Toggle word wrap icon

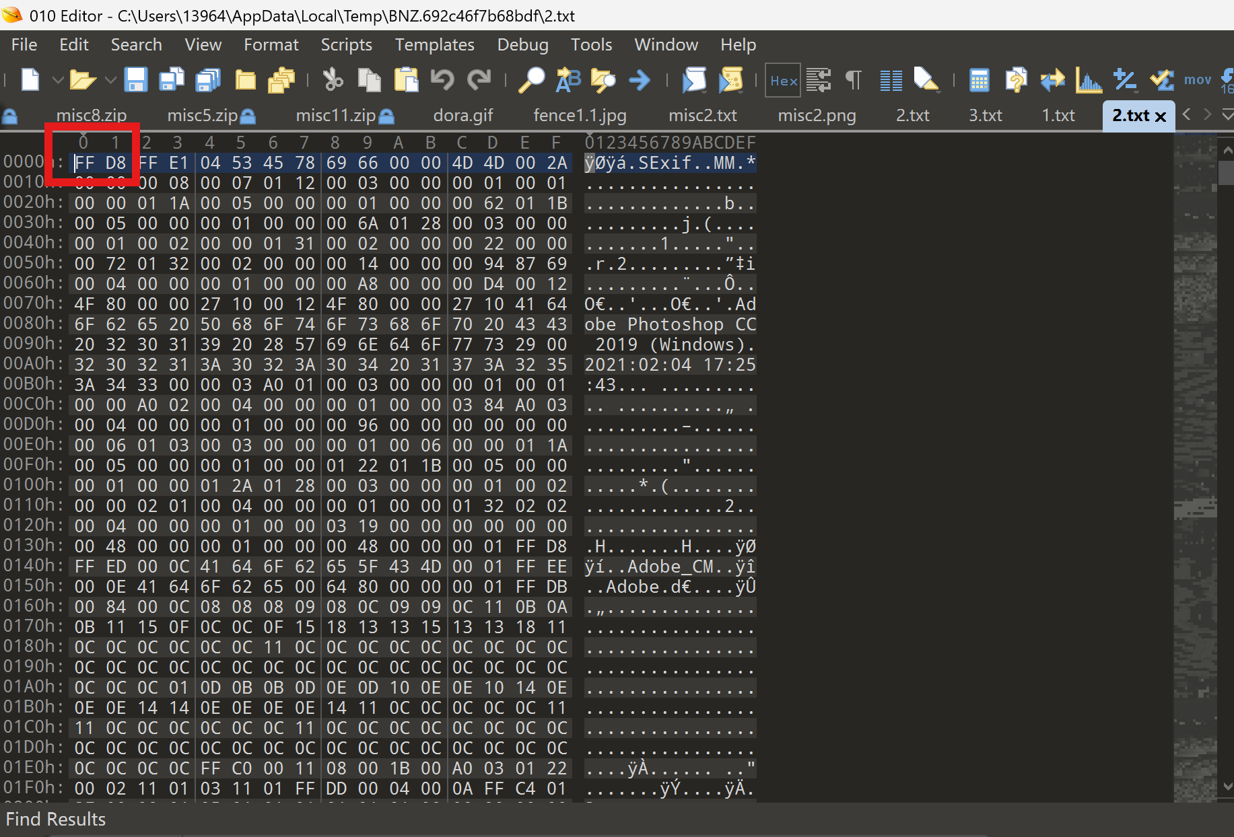tap(819, 80)
